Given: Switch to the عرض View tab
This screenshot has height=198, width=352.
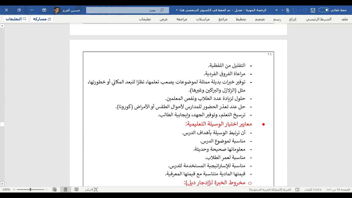Looking at the screenshot, I should pyautogui.click(x=164, y=19).
